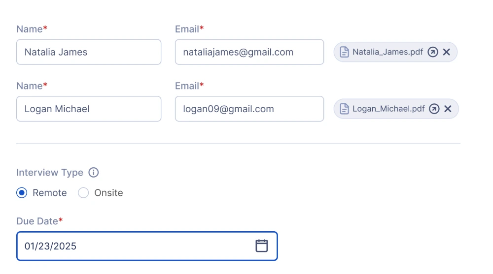Viewport: 493px width, 274px height.
Task: Click the file icon beside Logan_Michael.pdf
Action: [x=345, y=109]
